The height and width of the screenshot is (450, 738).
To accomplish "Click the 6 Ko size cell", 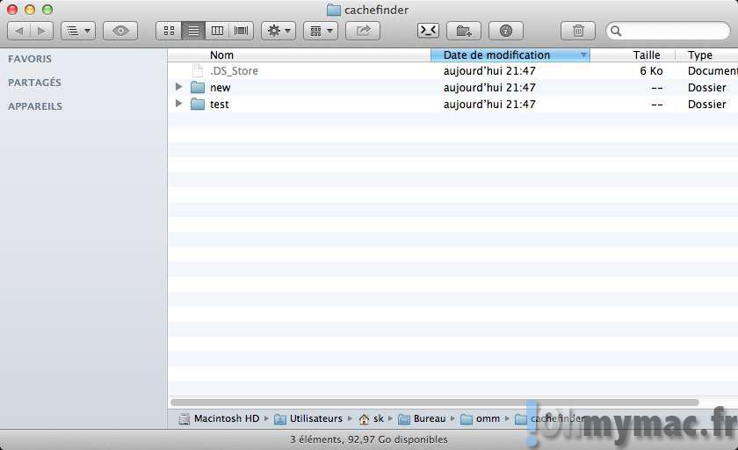I will pos(651,71).
